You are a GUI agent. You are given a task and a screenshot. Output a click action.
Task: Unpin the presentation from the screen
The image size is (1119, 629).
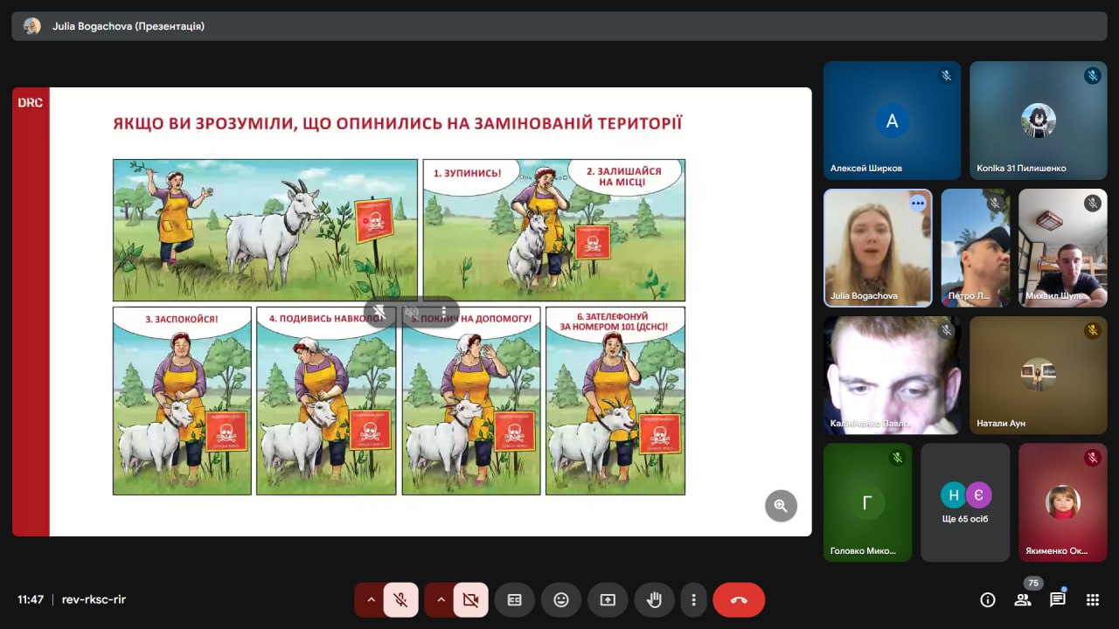point(379,312)
